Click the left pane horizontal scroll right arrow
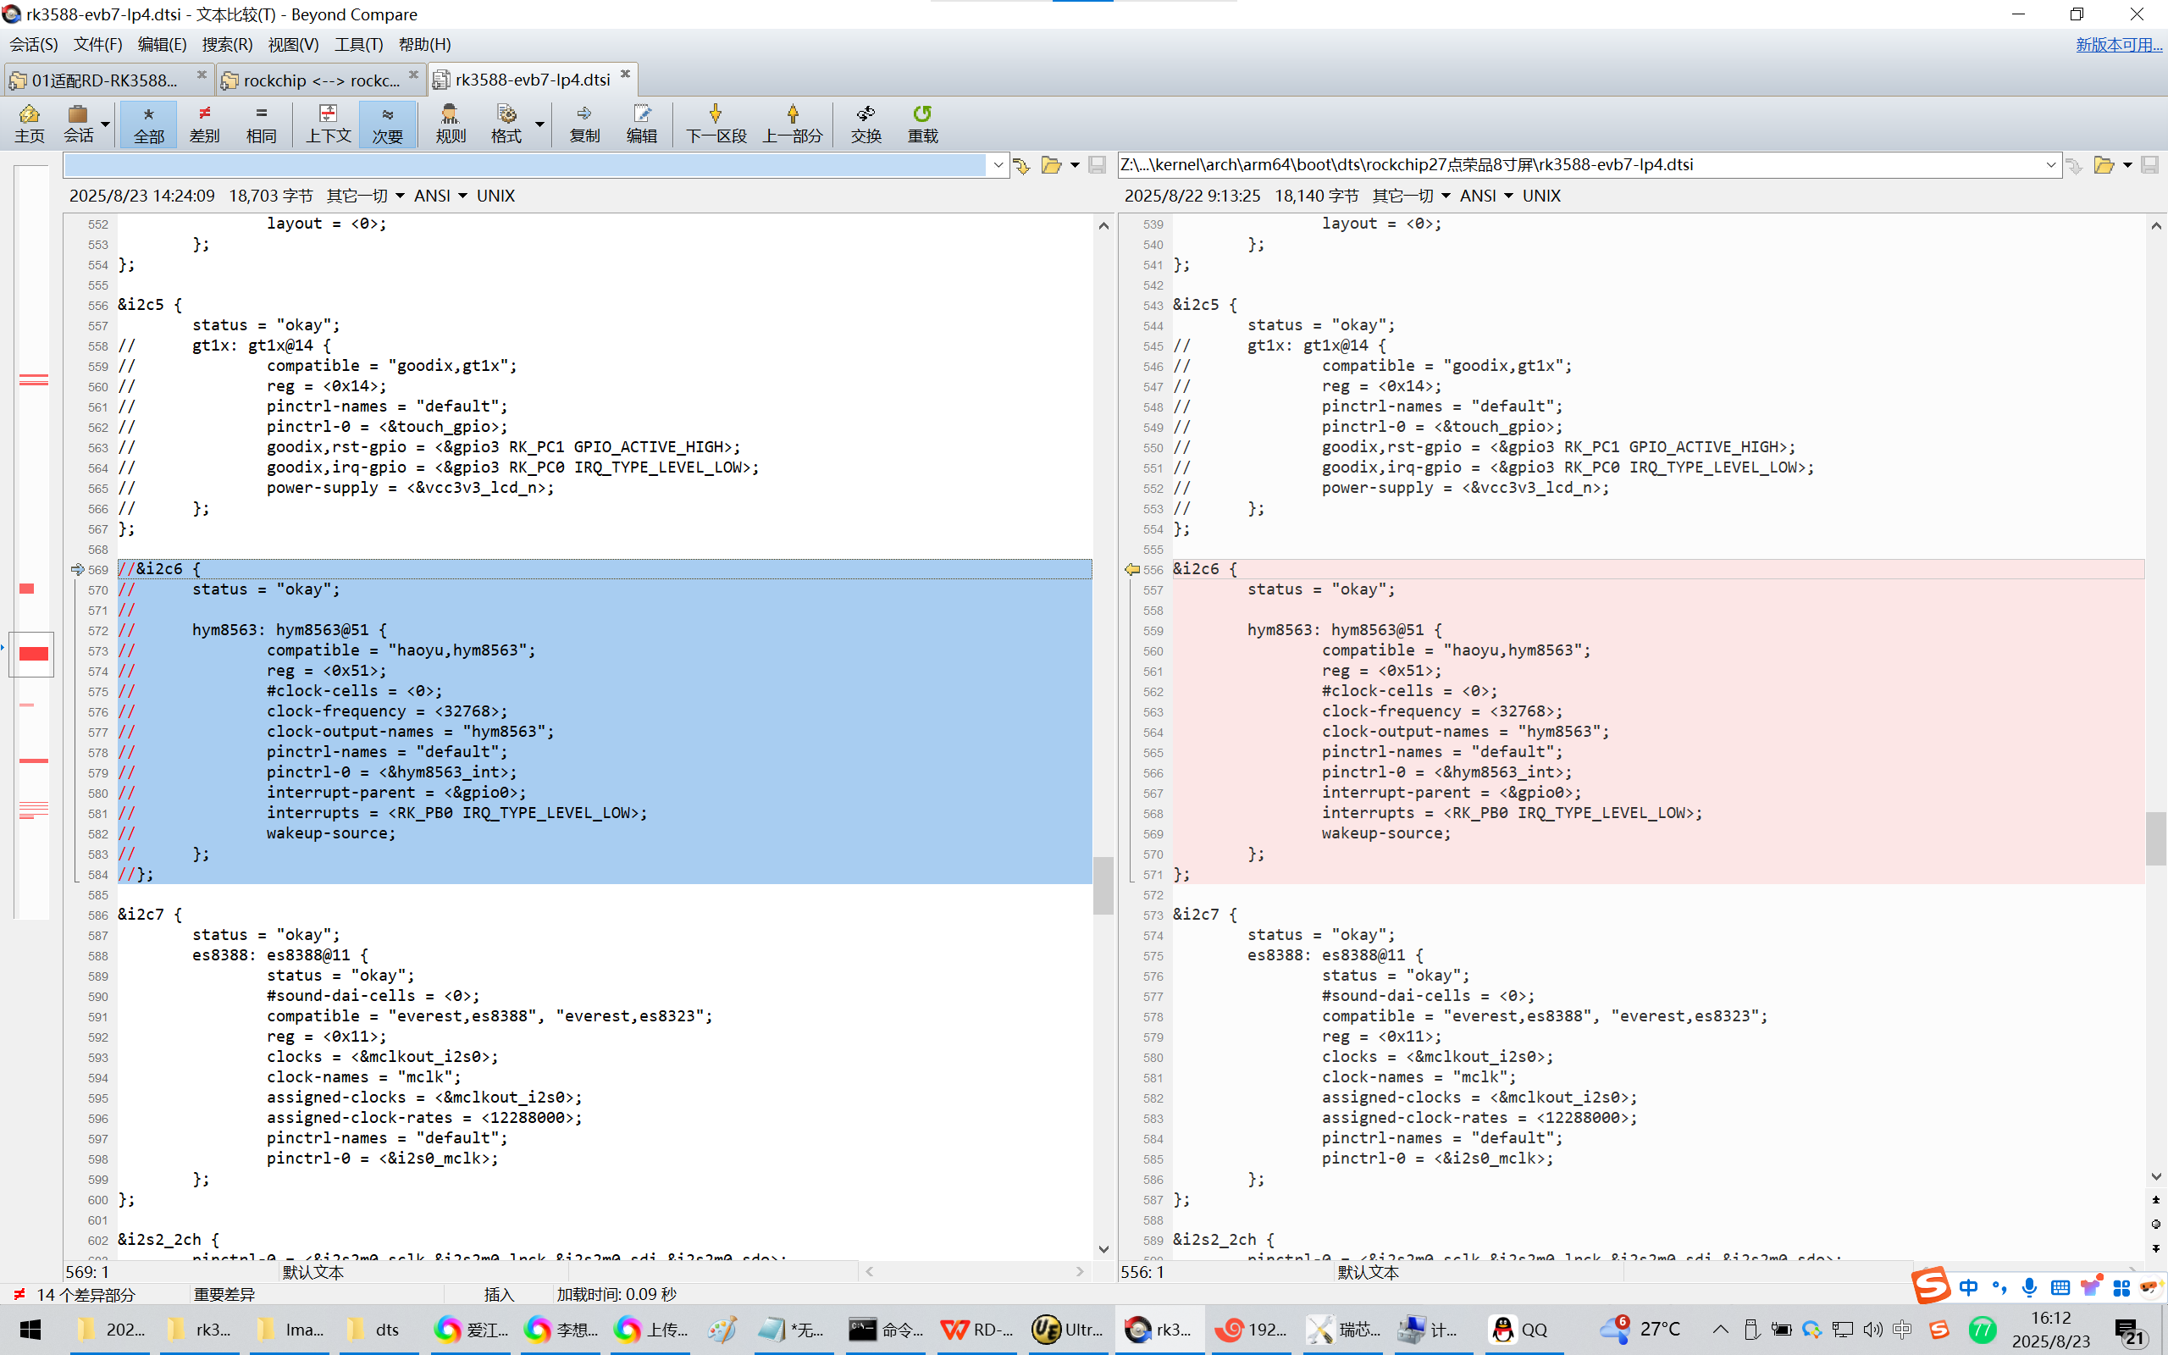Image resolution: width=2168 pixels, height=1355 pixels. (x=1080, y=1271)
